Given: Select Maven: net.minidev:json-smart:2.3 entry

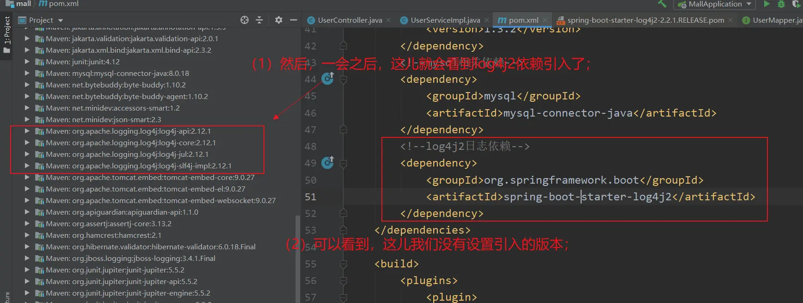Looking at the screenshot, I should [104, 119].
